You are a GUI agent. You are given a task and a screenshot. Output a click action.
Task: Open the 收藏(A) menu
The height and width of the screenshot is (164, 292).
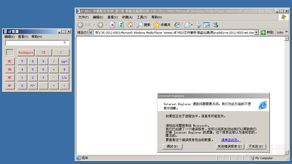(127, 17)
